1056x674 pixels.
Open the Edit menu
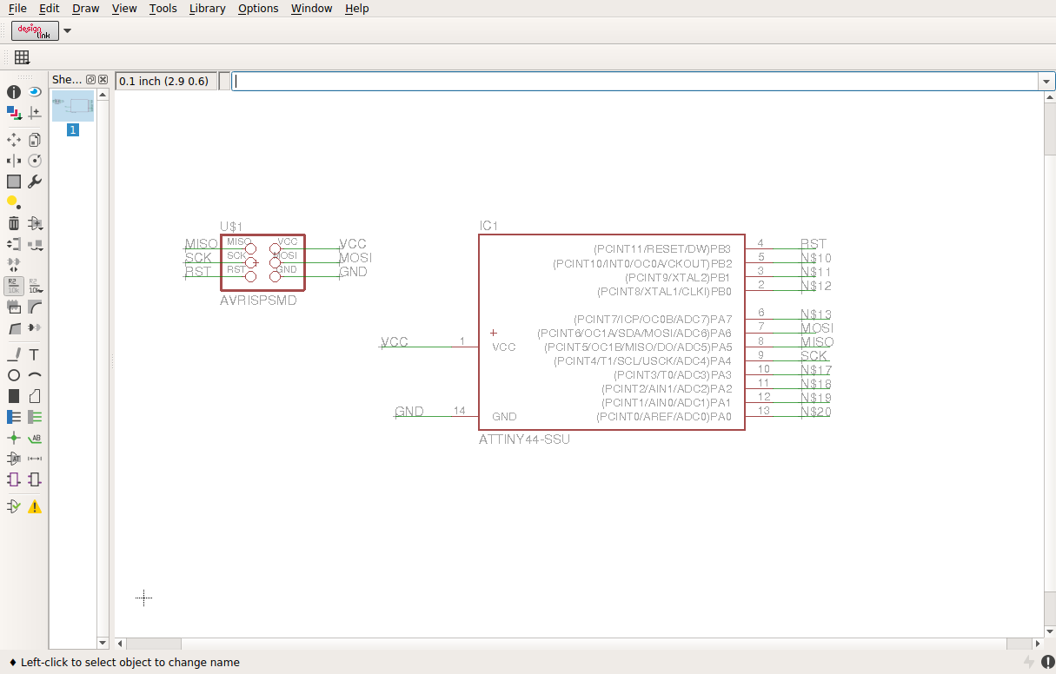[50, 8]
